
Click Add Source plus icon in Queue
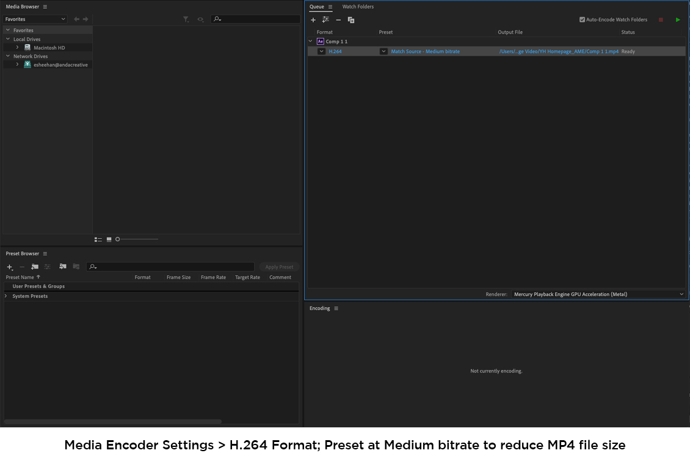[x=313, y=20]
